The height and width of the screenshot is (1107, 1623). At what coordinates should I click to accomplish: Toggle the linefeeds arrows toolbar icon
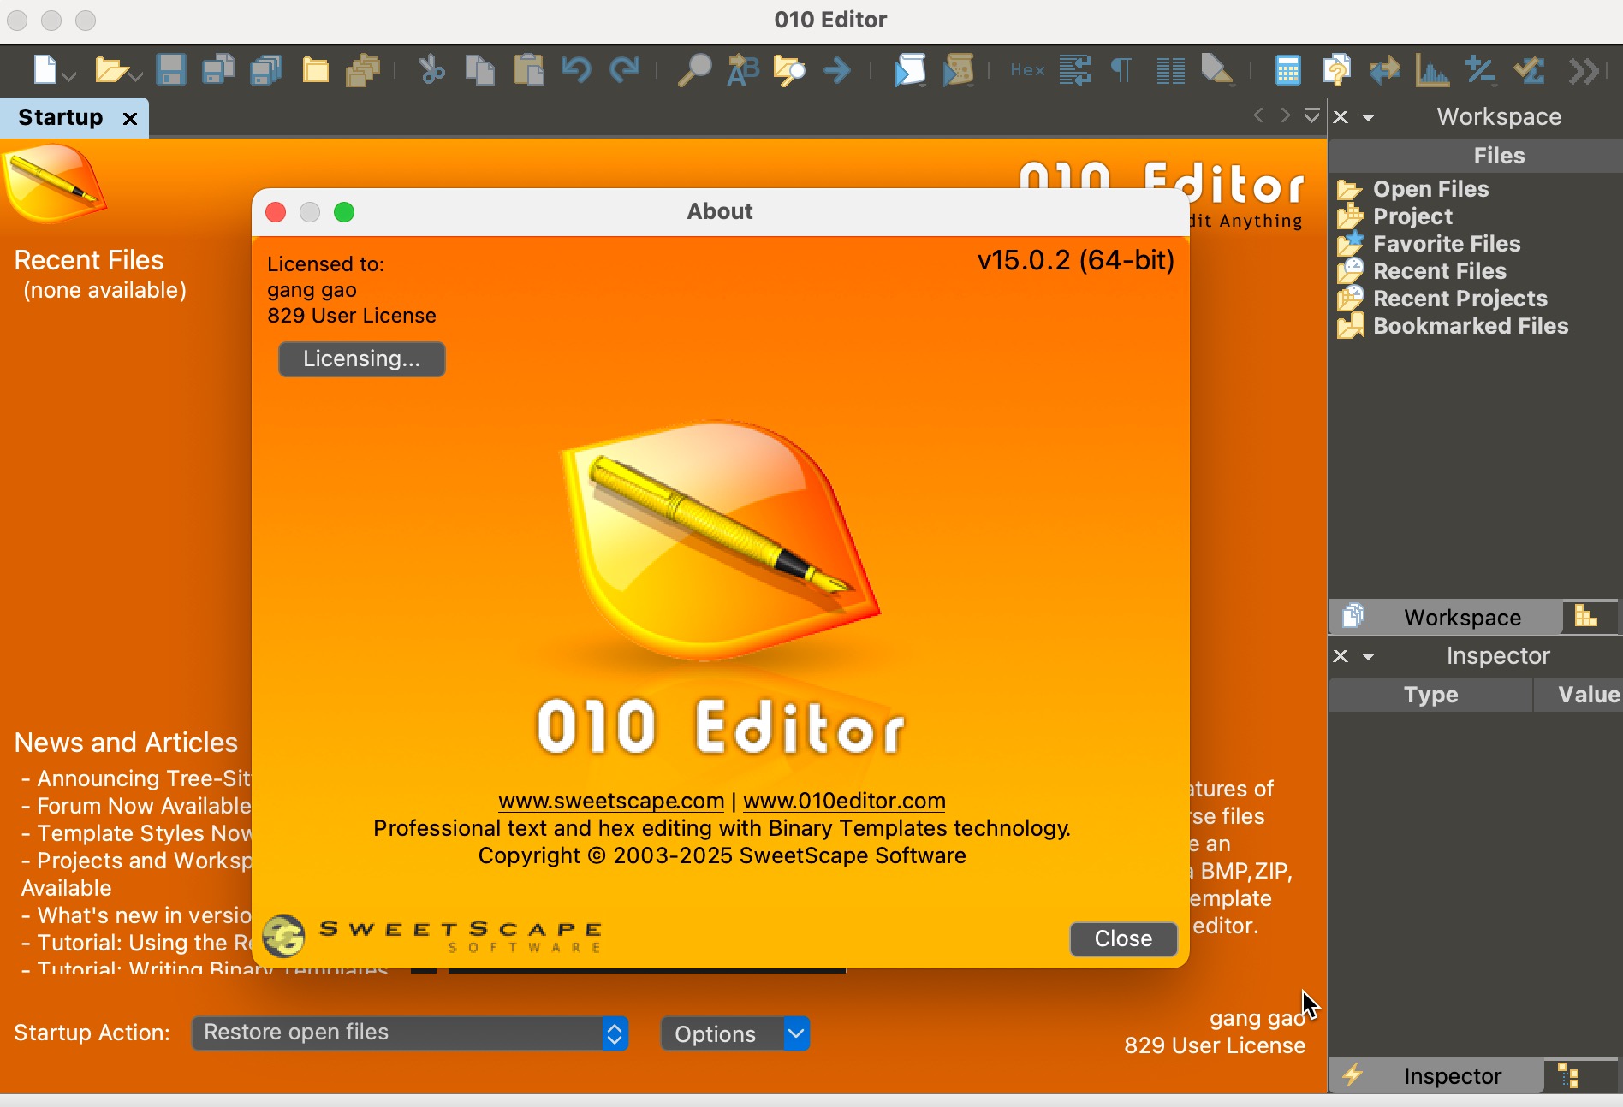pos(1075,69)
